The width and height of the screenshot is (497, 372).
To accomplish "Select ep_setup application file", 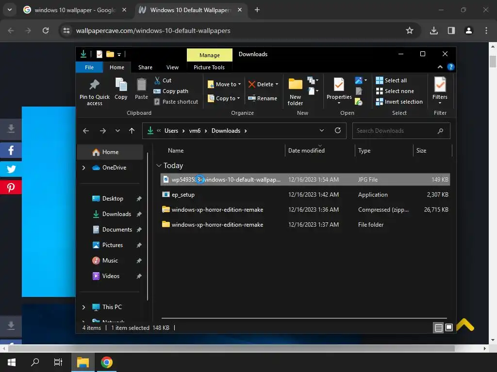I will [305, 195].
